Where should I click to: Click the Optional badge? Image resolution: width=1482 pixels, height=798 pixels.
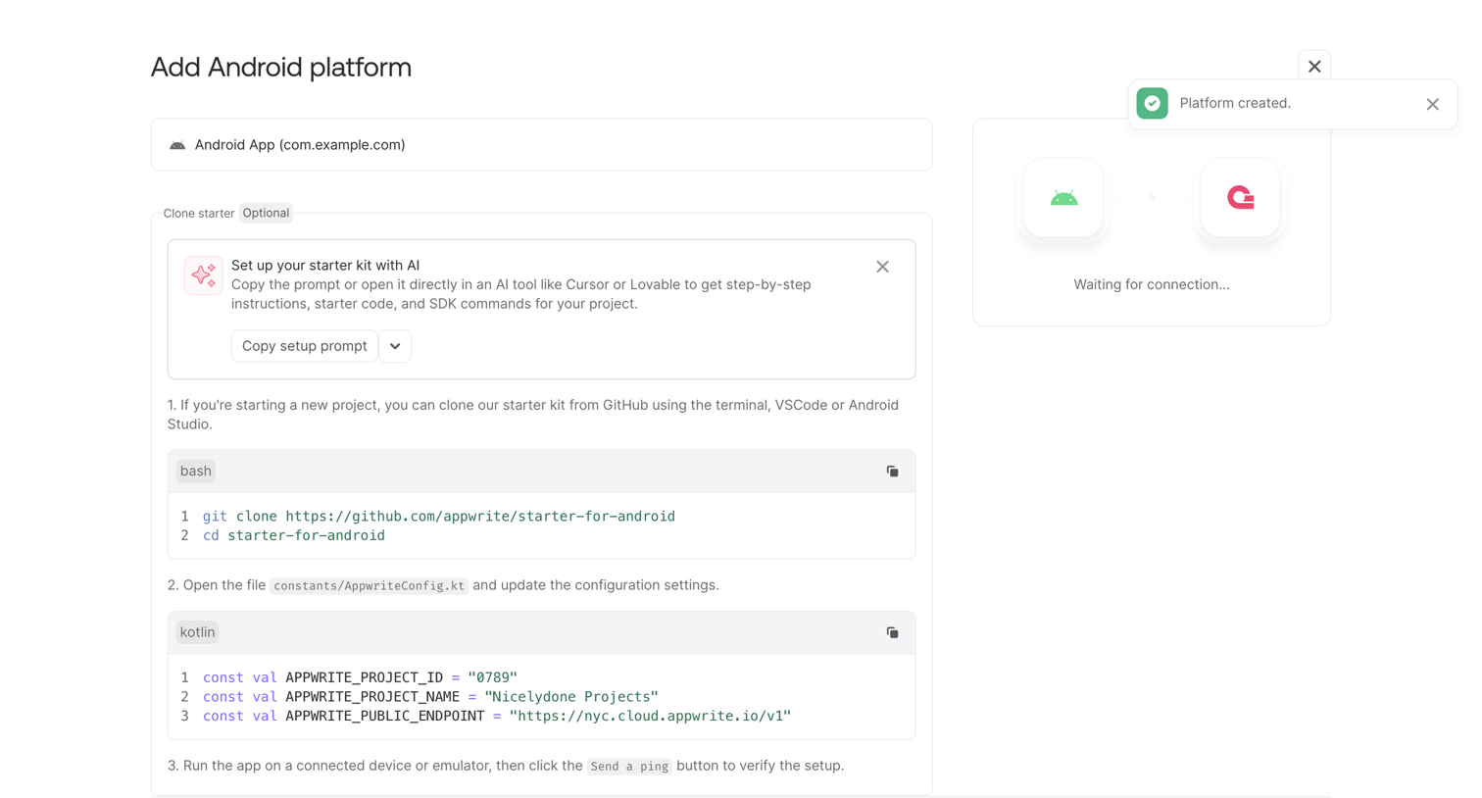(x=266, y=213)
